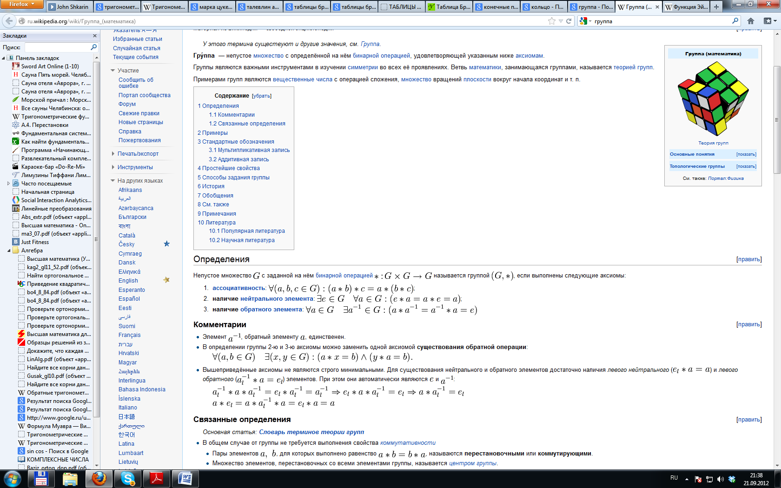
Task: Switch to the Функция Эй... tab
Action: point(686,7)
